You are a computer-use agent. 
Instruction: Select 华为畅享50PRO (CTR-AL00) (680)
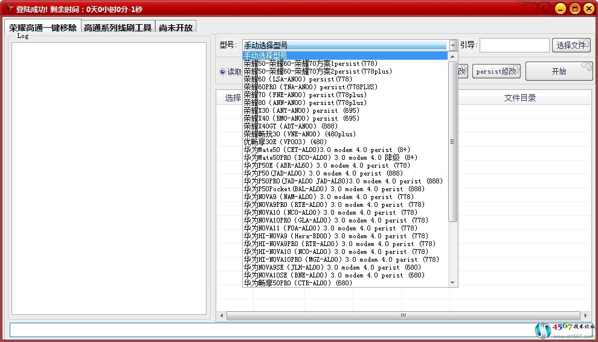[x=345, y=283]
